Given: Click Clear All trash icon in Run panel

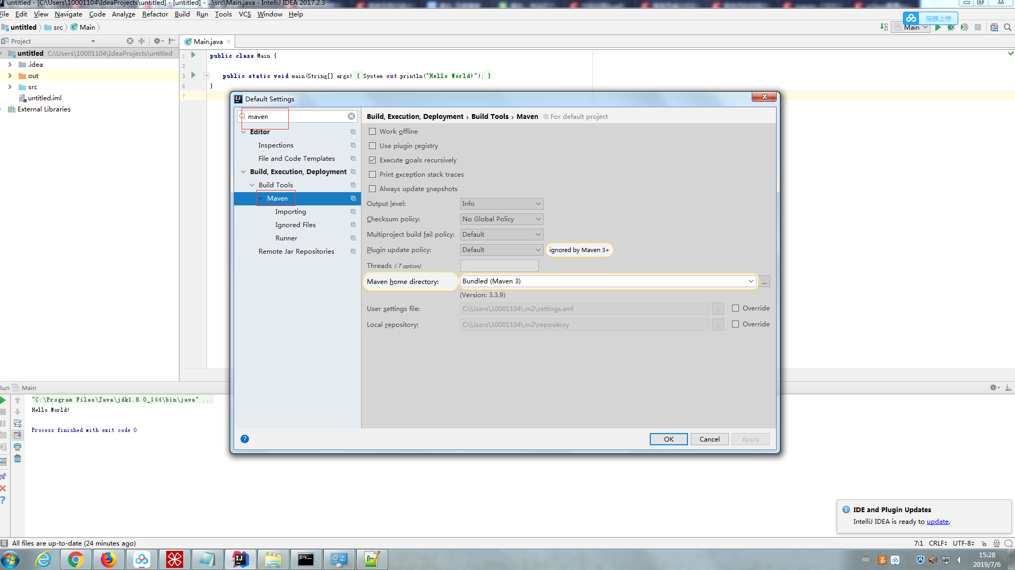Looking at the screenshot, I should [x=18, y=459].
